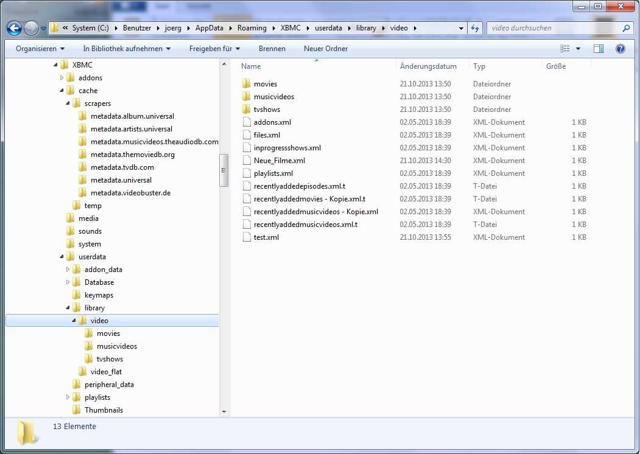Screen dimensions: 640x454
Task: Open Help via the question mark icon
Action: 620,49
